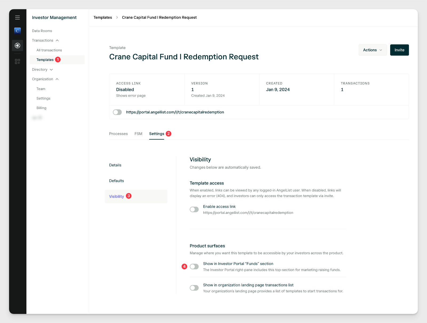This screenshot has width=427, height=323.
Task: Click the Transactions count value
Action: [x=342, y=90]
